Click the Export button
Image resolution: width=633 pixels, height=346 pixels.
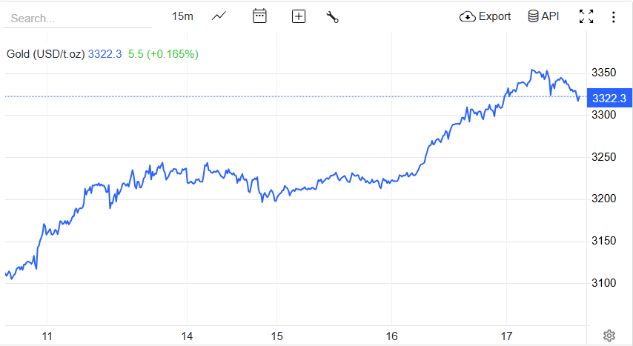tap(485, 16)
